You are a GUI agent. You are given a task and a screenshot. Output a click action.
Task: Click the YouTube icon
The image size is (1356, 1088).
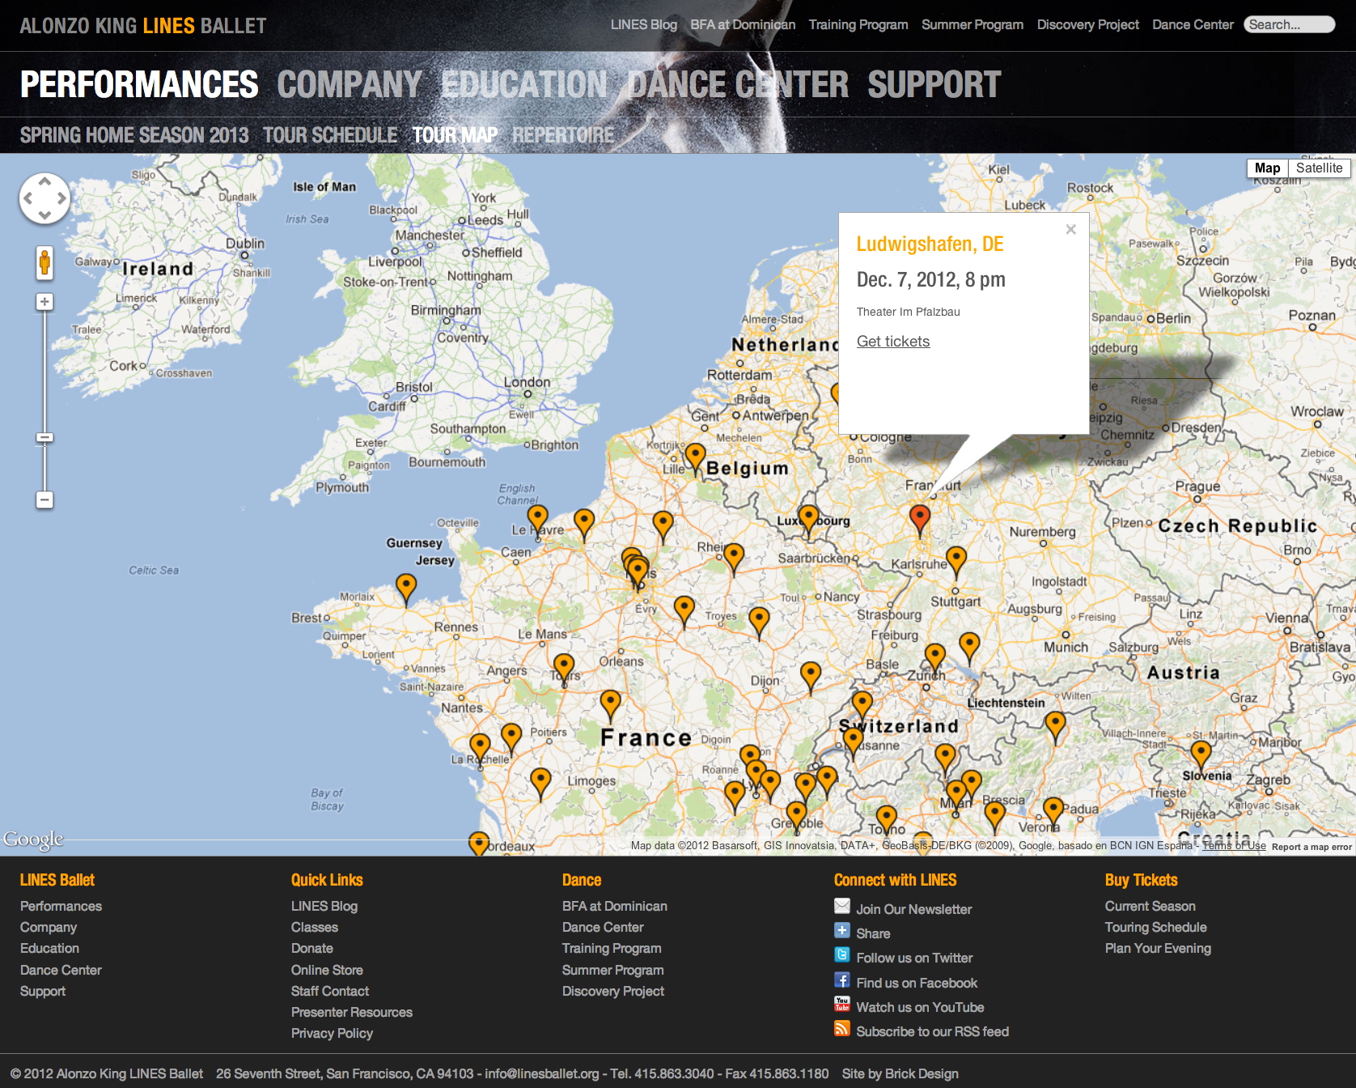pyautogui.click(x=842, y=1004)
